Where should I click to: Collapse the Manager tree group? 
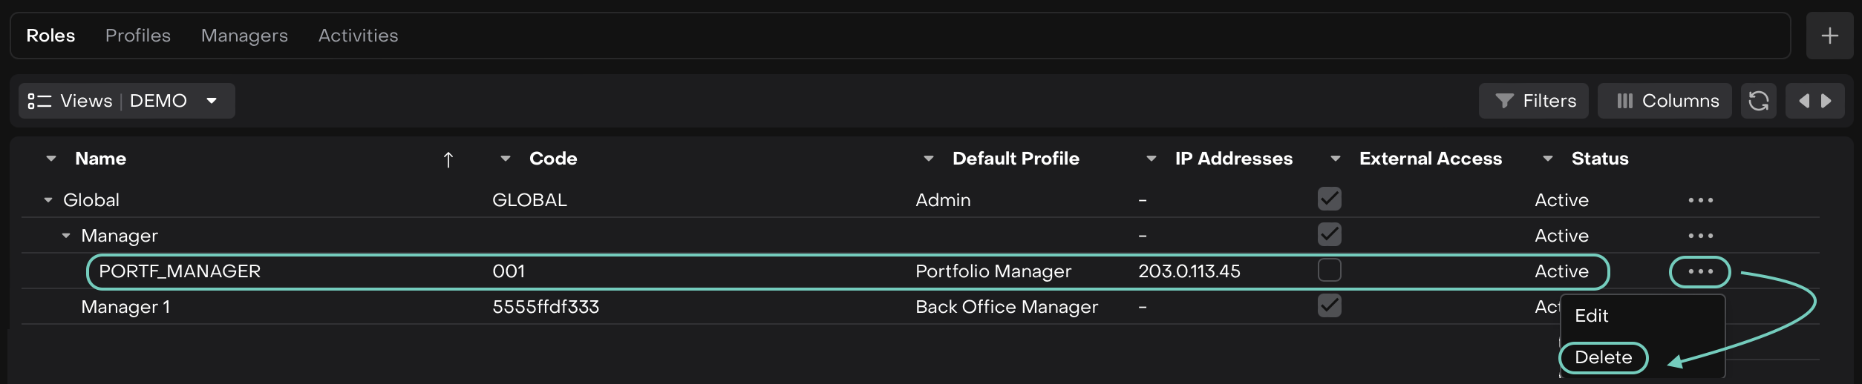[66, 236]
